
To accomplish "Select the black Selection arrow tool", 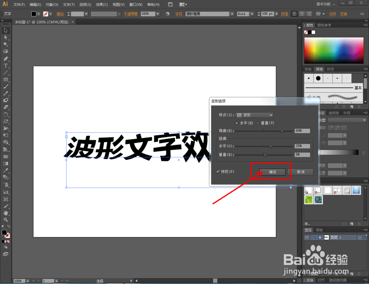I will point(6,31).
